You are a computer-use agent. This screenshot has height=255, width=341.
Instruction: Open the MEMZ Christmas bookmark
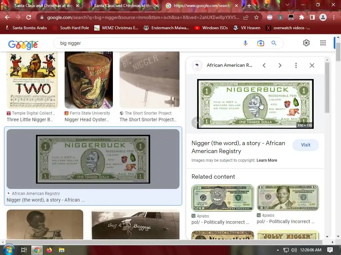click(x=116, y=28)
